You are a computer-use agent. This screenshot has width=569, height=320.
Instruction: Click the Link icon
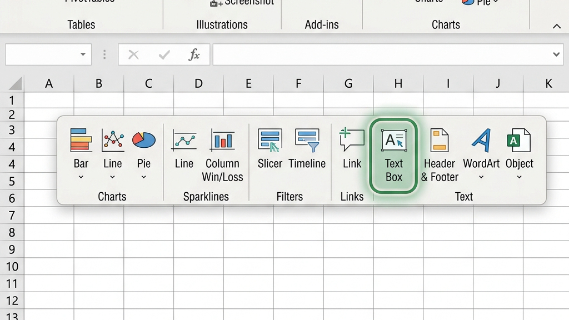[x=352, y=139]
